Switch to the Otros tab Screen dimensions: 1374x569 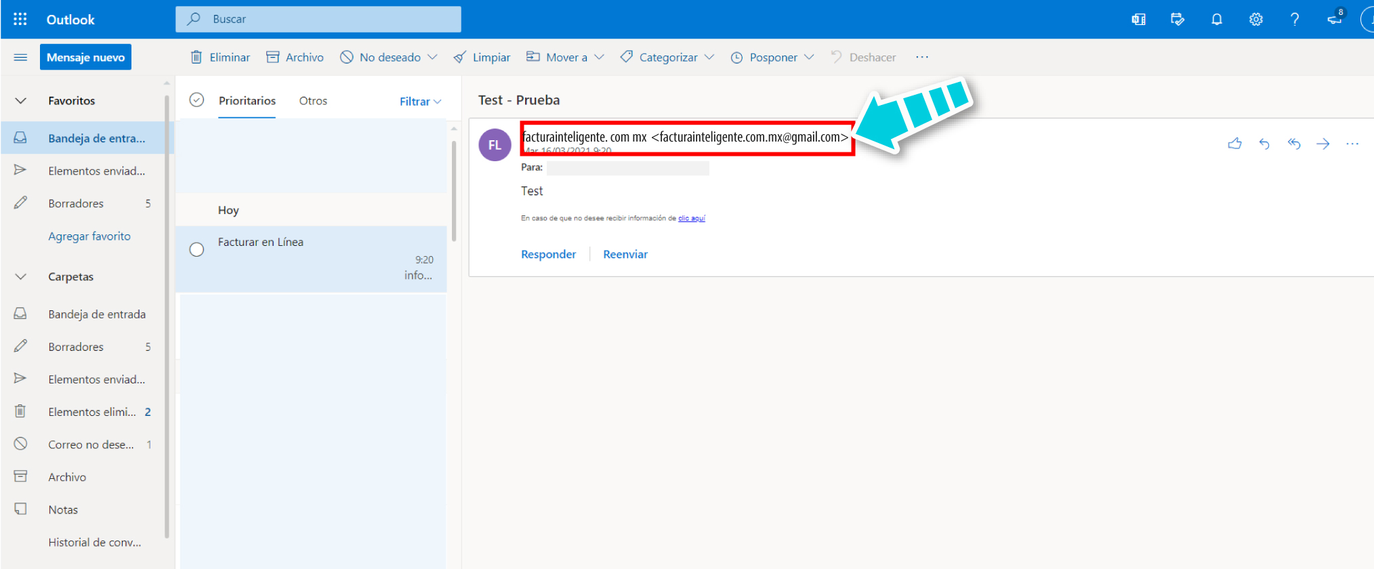click(313, 101)
